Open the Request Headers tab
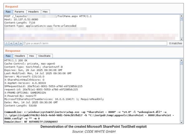This screenshot has width=187, height=134. coord(33,12)
